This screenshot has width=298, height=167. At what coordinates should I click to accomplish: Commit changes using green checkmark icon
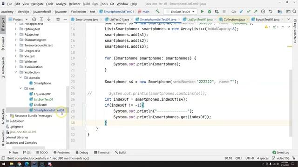[248, 12]
